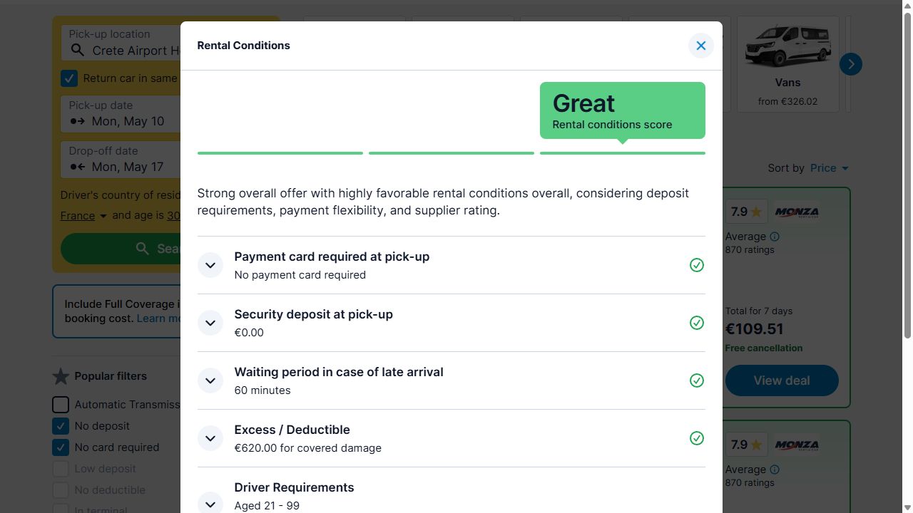Enable the Automatic Transmission filter
913x513 pixels.
pyautogui.click(x=61, y=405)
